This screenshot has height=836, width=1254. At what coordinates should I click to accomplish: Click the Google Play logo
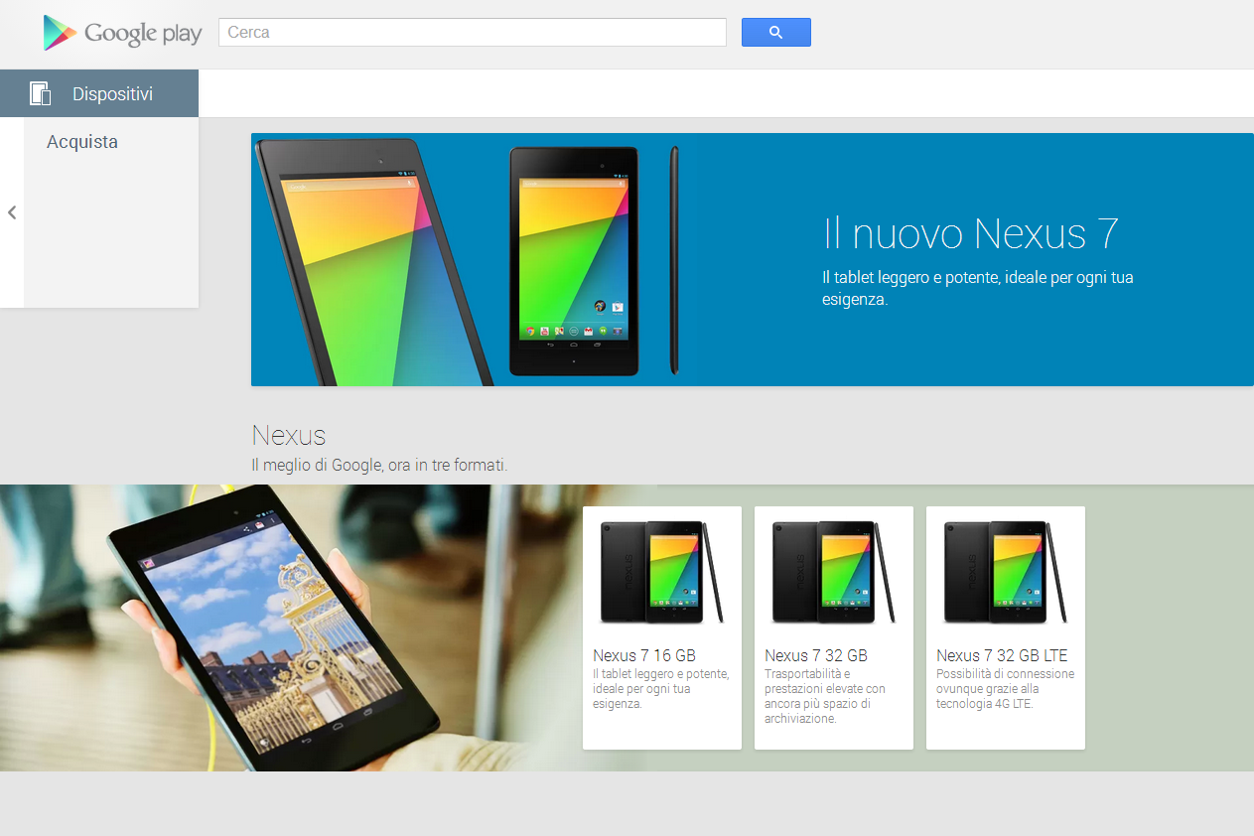point(121,32)
